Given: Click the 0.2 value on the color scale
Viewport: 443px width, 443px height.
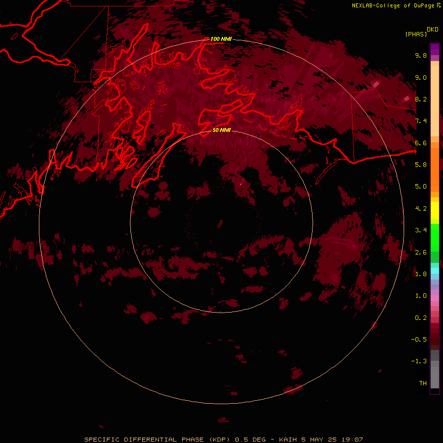Looking at the screenshot, I should point(421,317).
